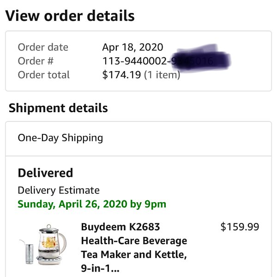277x277 pixels.
Task: Open the Buydeem K2683 product title link
Action: click(134, 247)
